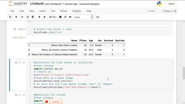Open the cell type Code dropdown
185x104 pixels.
[84, 17]
